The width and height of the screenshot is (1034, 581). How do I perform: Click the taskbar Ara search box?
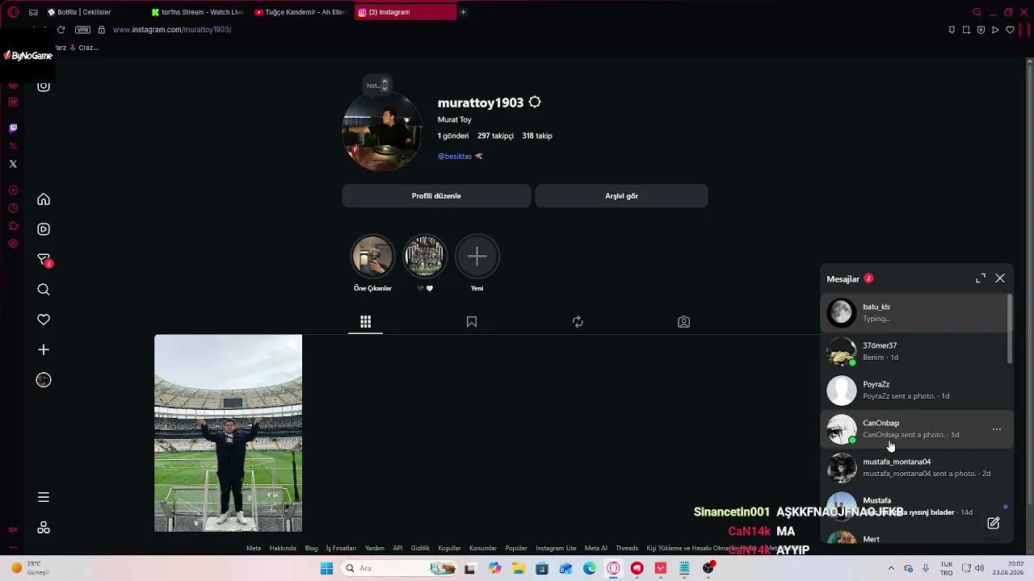[x=400, y=568]
